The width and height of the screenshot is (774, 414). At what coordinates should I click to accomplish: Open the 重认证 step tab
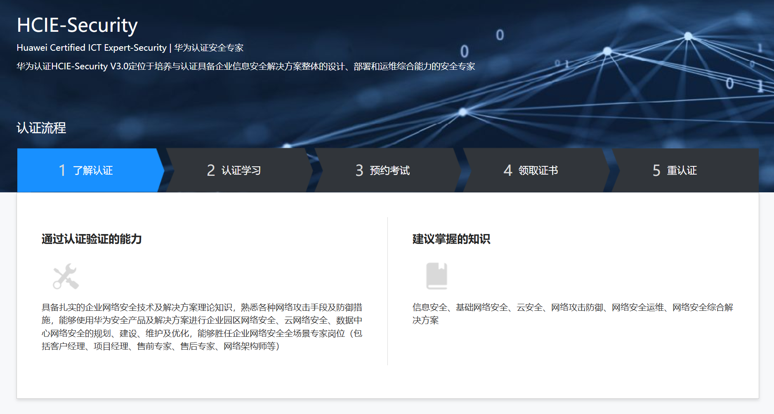click(685, 170)
